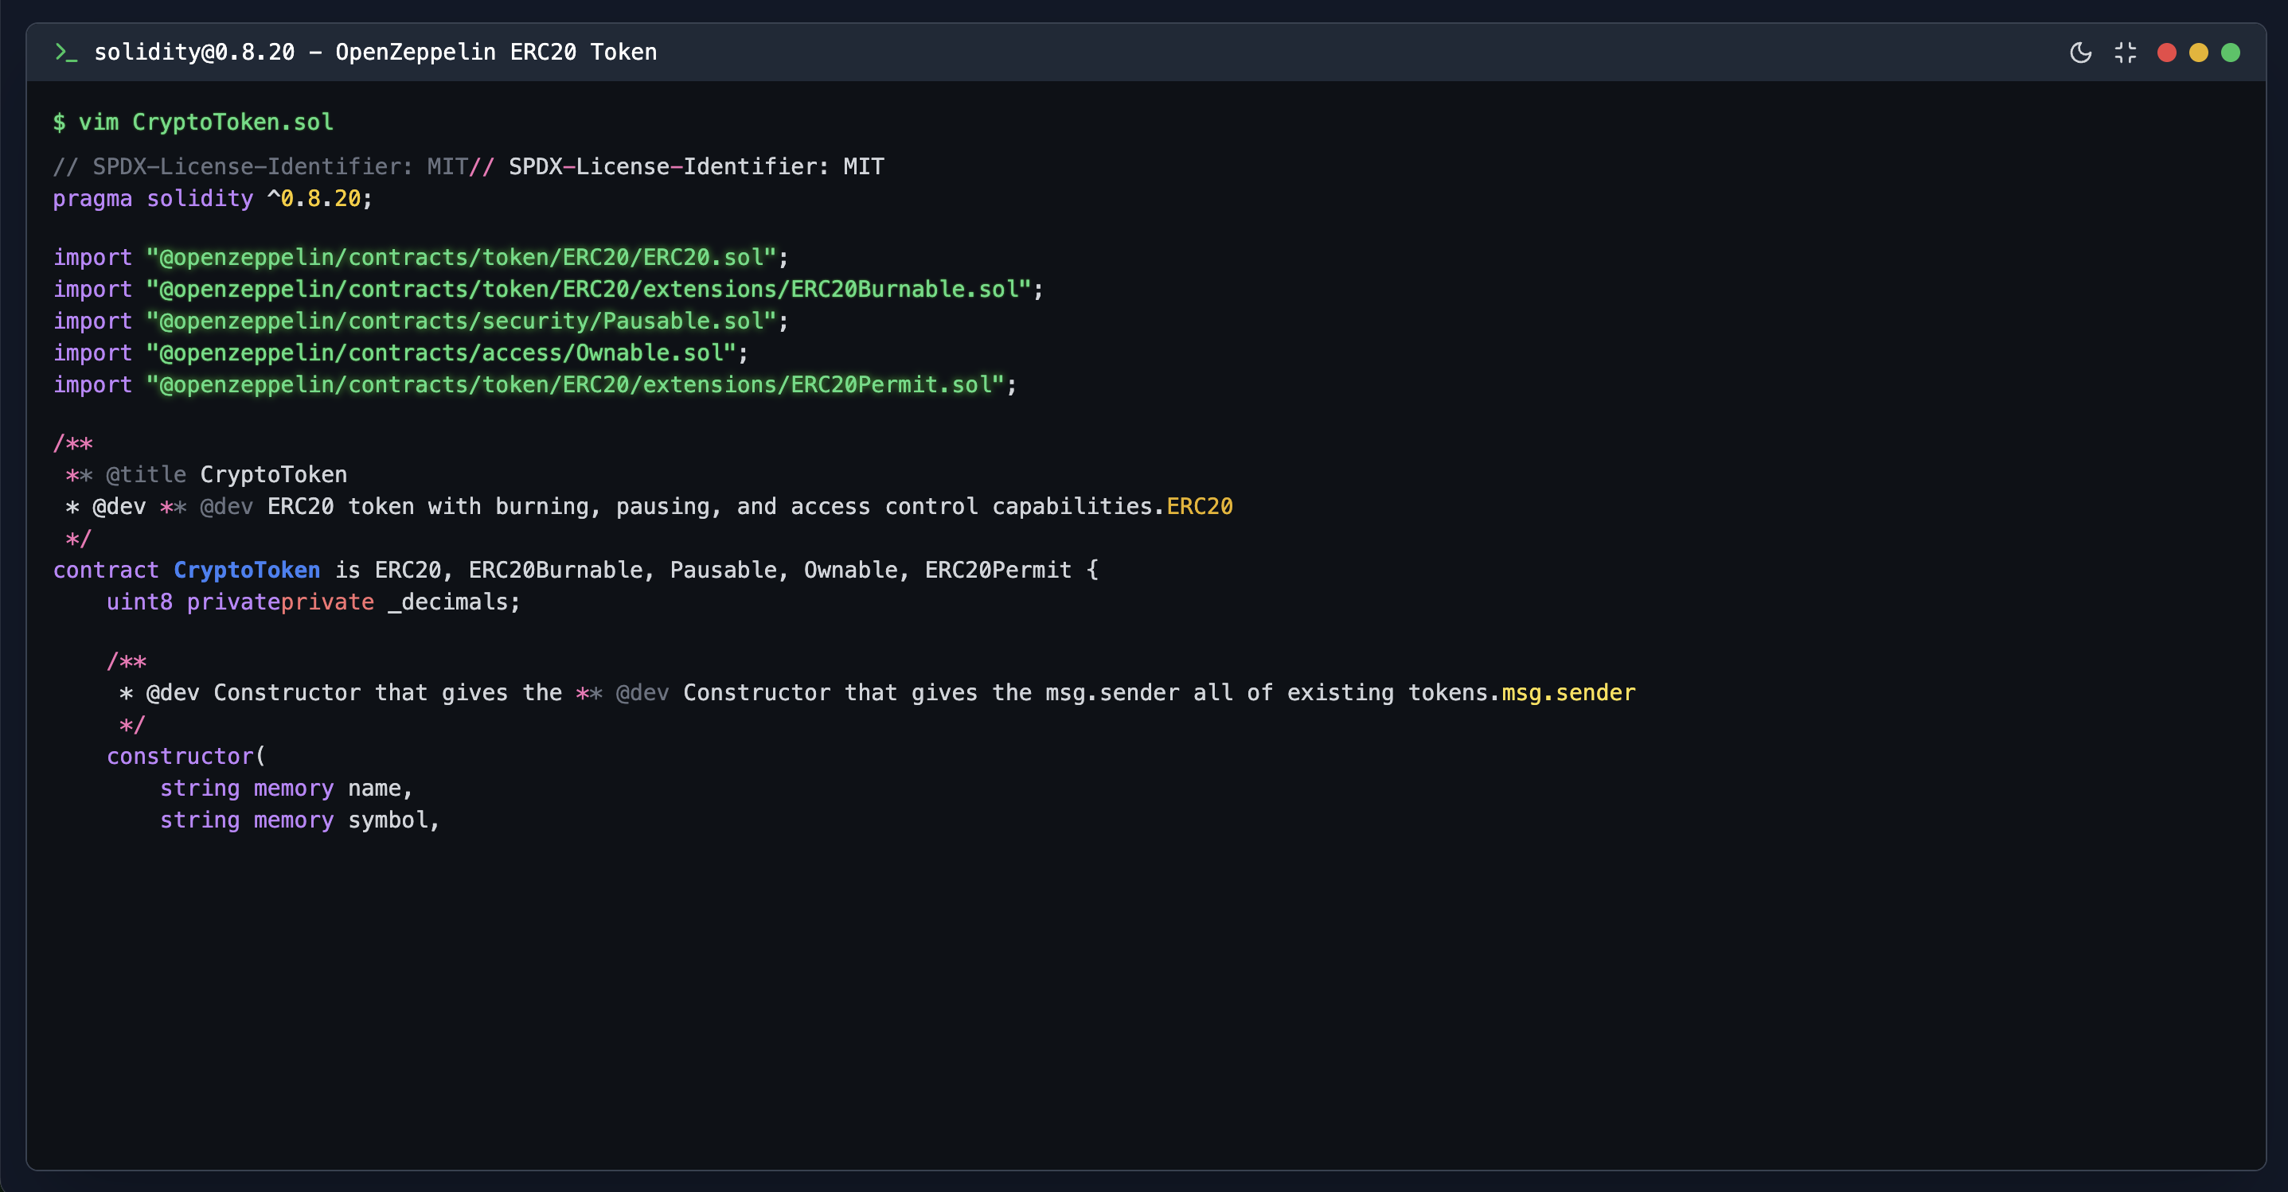This screenshot has height=1192, width=2288.
Task: Click the 'contract CryptoToken is ERC20' declaration line
Action: [576, 570]
